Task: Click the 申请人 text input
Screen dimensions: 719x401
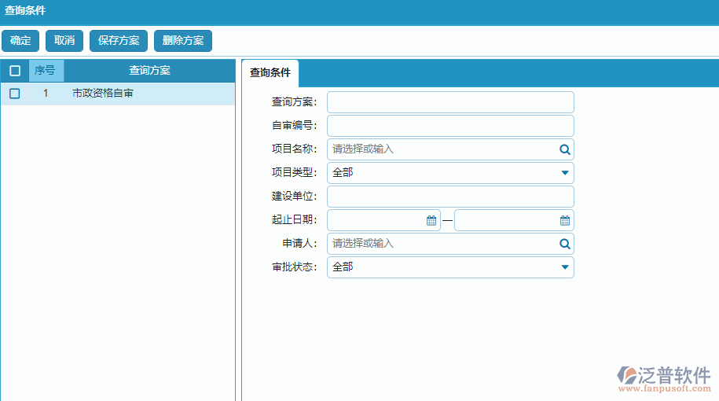Action: point(440,244)
